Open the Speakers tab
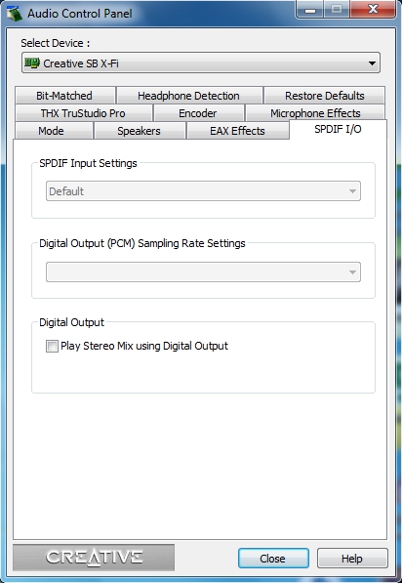The width and height of the screenshot is (402, 583). [x=140, y=131]
